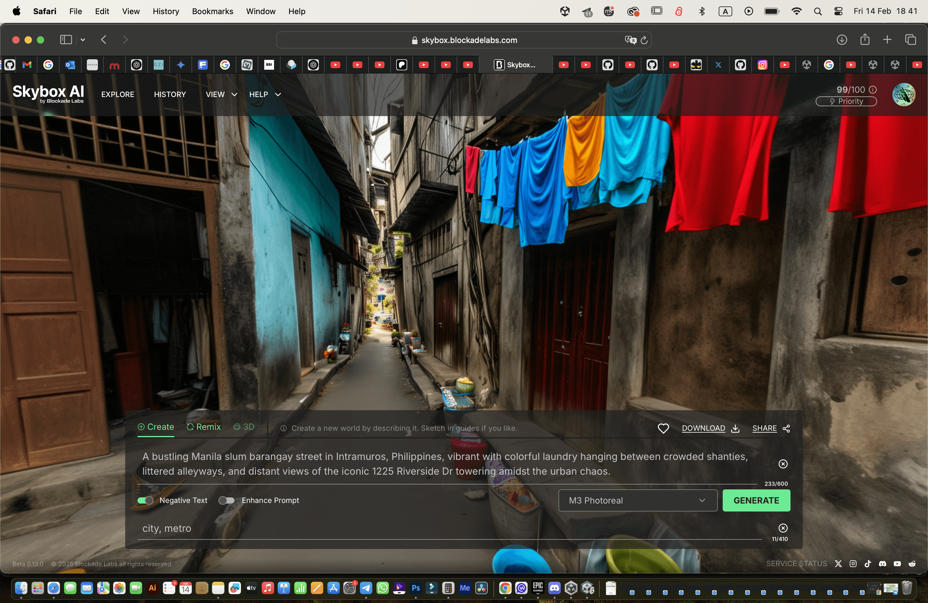Open Finder from the Dock

pos(21,588)
